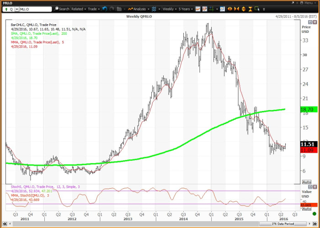The height and width of the screenshot is (228, 320).
Task: Click the blue wave chart-type icon
Action: click(x=154, y=9)
